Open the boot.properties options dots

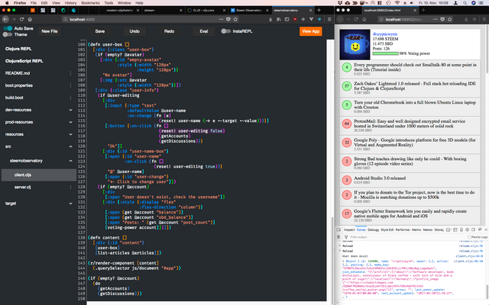(x=70, y=85)
